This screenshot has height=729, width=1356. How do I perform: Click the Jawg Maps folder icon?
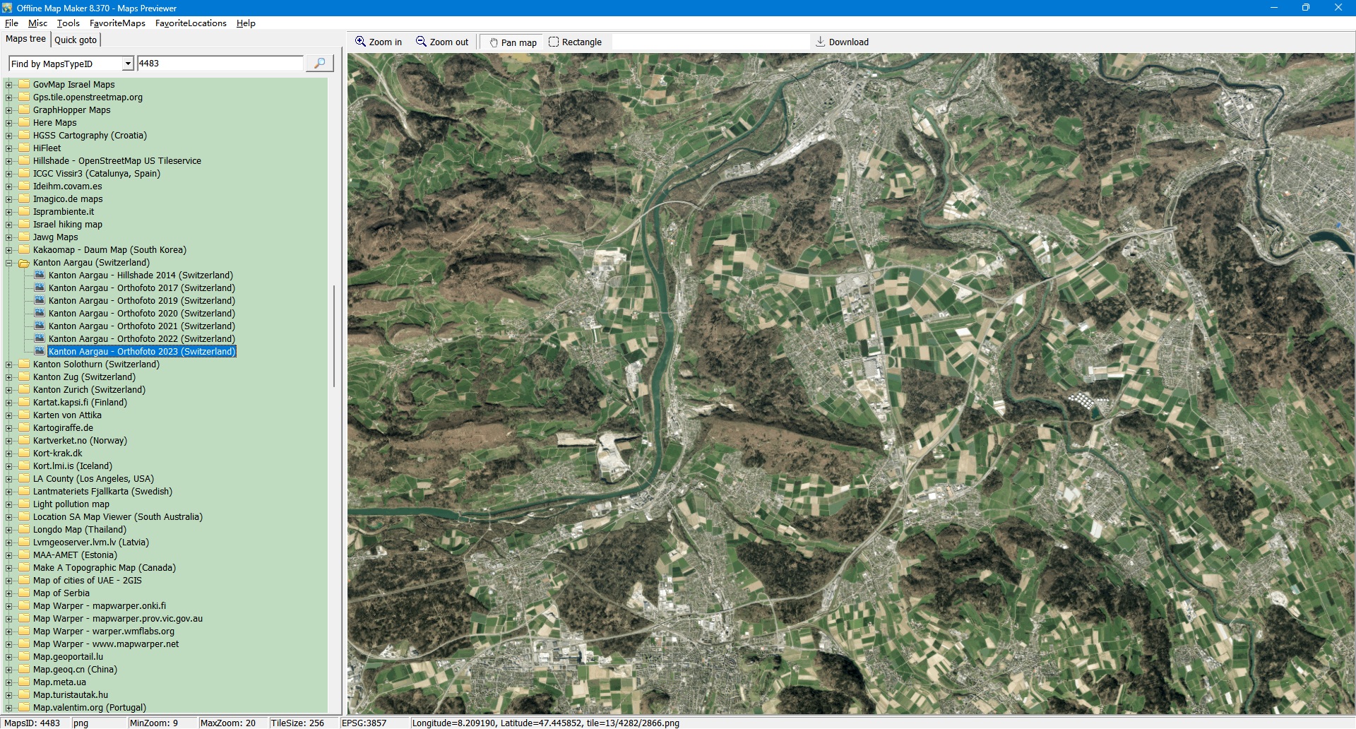pyautogui.click(x=24, y=237)
